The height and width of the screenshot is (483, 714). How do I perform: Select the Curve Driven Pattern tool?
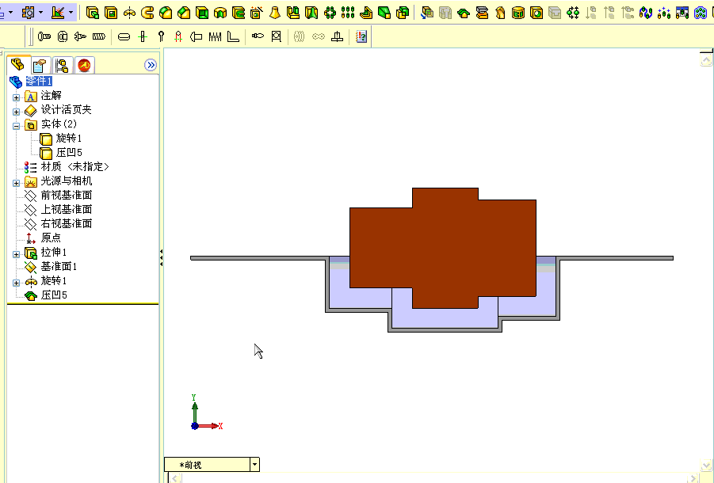click(x=646, y=13)
